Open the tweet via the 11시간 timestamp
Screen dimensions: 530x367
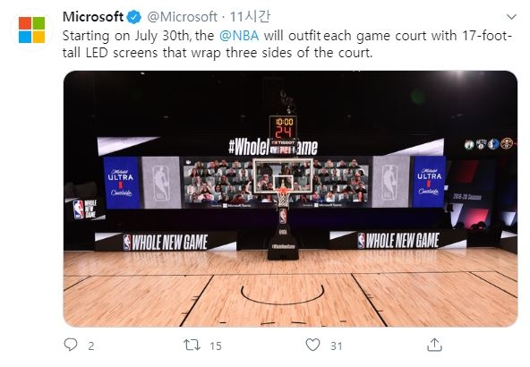click(250, 16)
